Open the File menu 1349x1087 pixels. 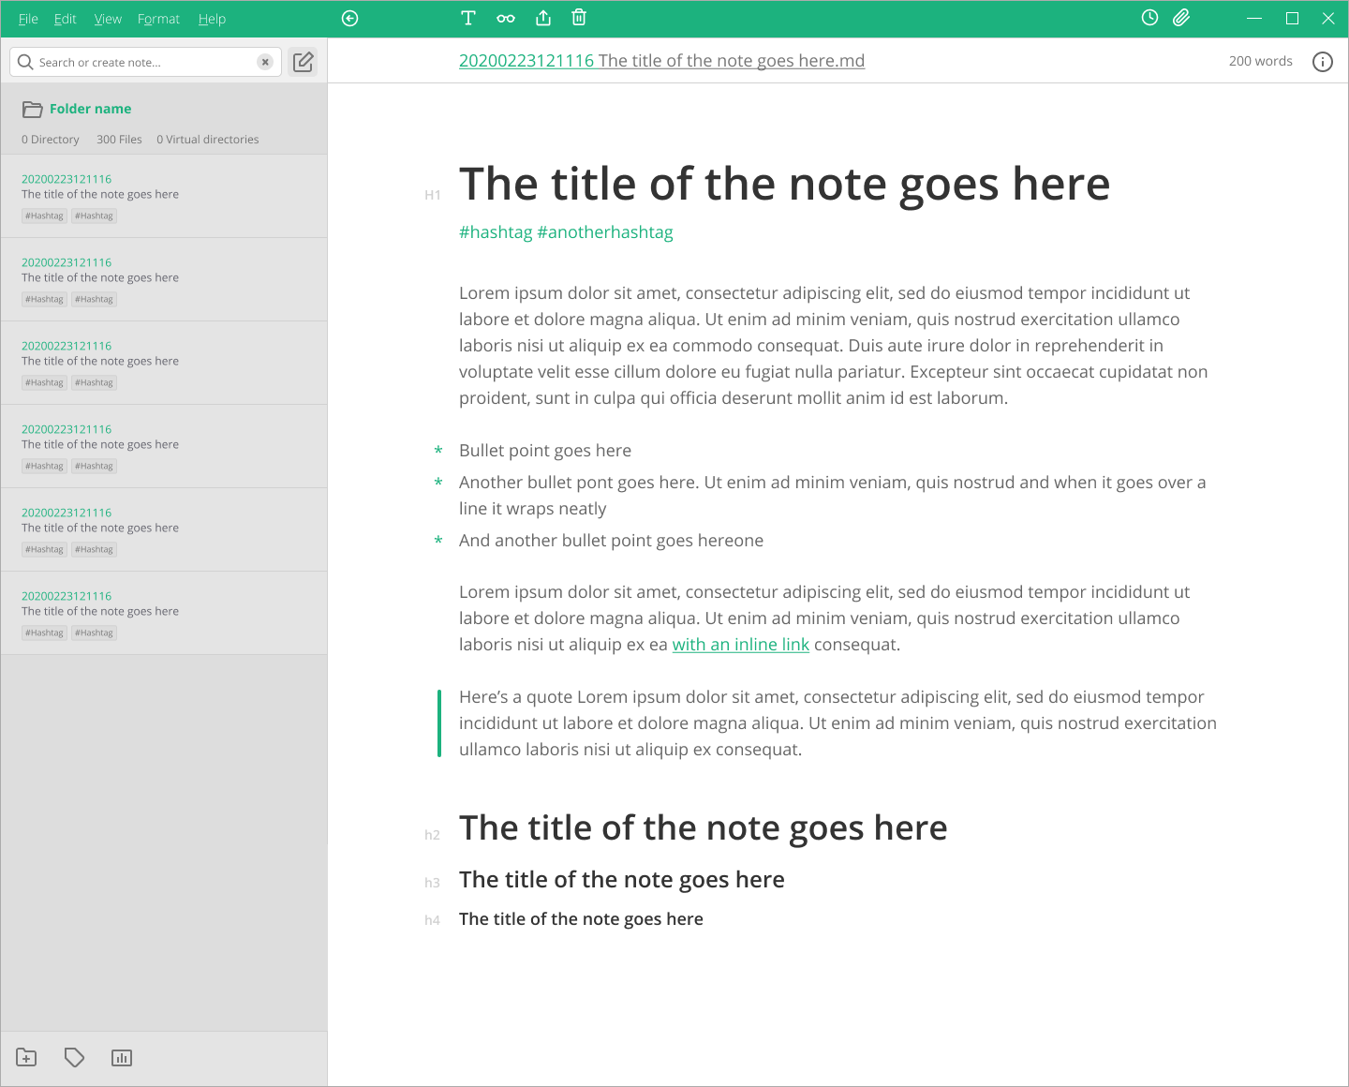coord(28,19)
